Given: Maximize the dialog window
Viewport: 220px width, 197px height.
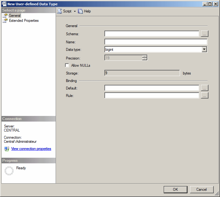Looking at the screenshot, I should 210,4.
